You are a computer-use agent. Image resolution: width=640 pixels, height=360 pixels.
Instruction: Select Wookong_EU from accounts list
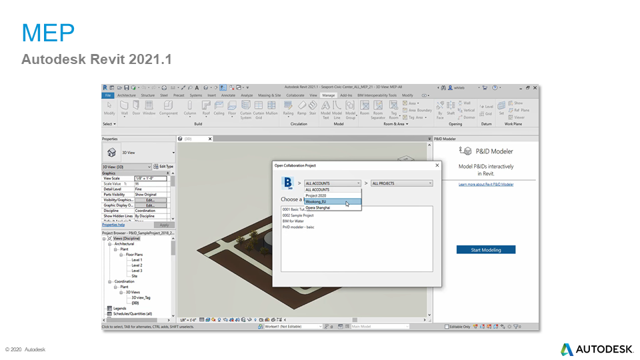(x=332, y=201)
